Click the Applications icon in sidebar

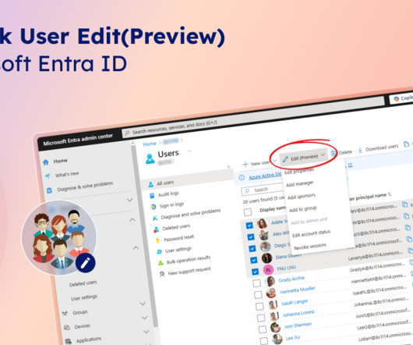click(x=69, y=341)
